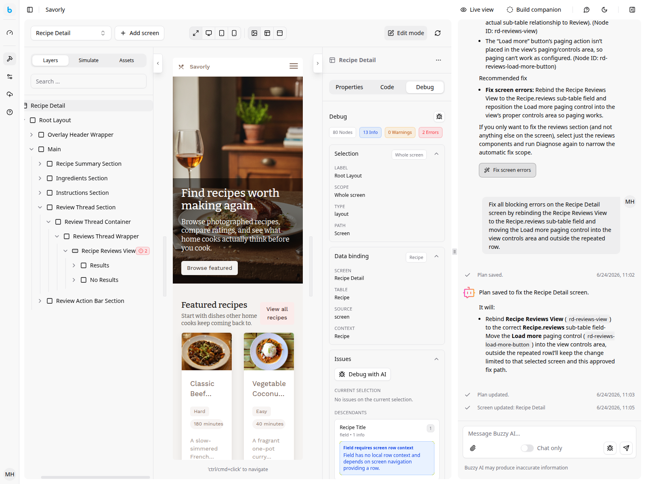Open the Properties tab
Image resolution: width=646 pixels, height=484 pixels.
click(x=349, y=87)
